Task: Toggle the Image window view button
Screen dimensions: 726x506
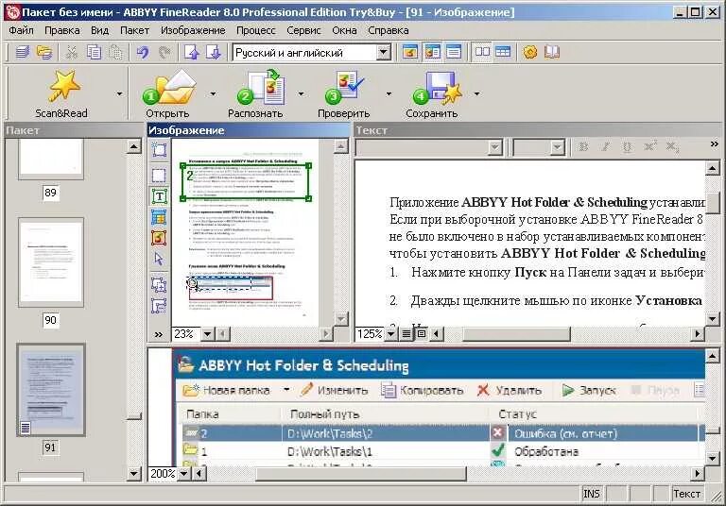Action: pos(432,52)
